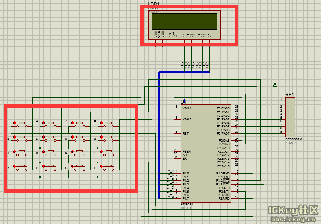Toggle the red latch dot of key 3
Viewport: 321px width, 224px height.
point(14,151)
